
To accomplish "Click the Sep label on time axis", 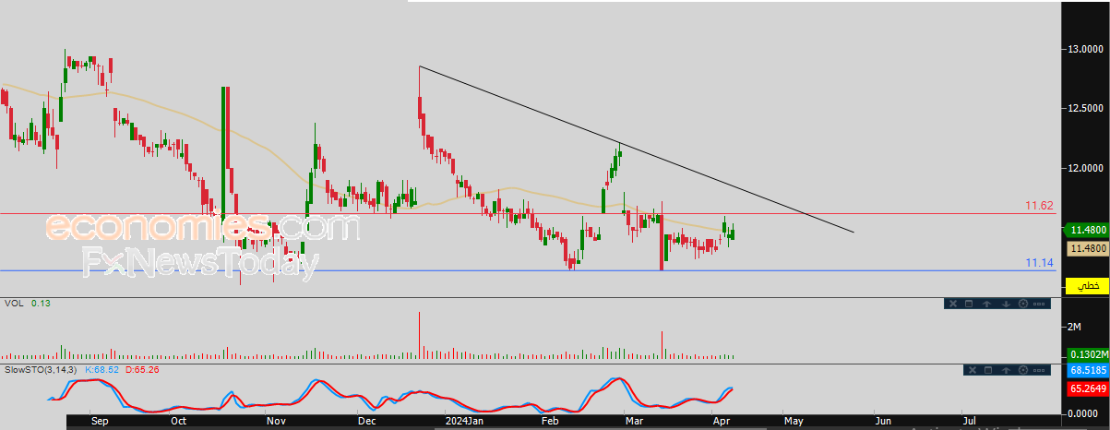I will click(x=101, y=420).
